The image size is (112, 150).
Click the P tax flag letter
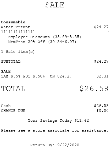pyautogui.click(x=107, y=32)
